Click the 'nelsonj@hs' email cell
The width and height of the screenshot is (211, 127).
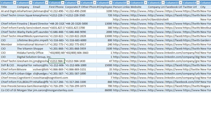tap(41, 65)
